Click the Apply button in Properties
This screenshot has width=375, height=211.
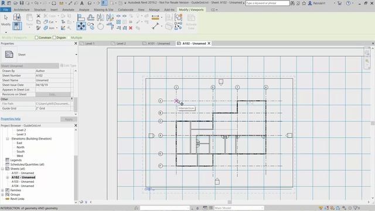[x=69, y=119]
